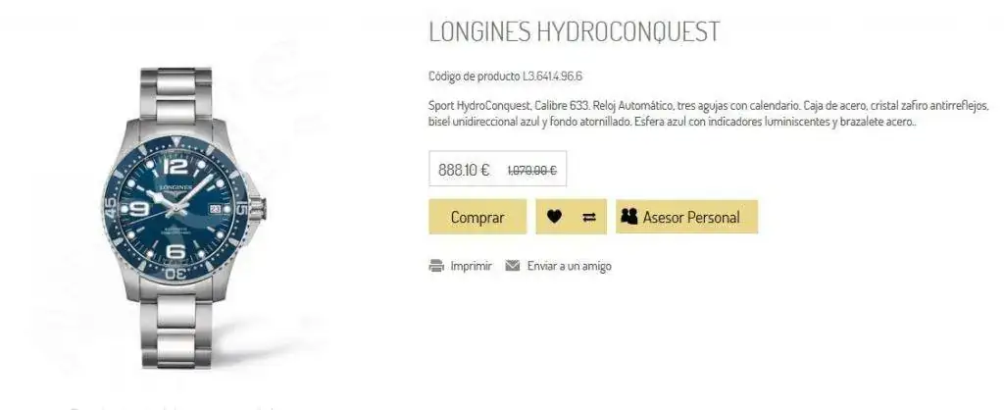
Task: Click the printer icon
Action: point(436,265)
